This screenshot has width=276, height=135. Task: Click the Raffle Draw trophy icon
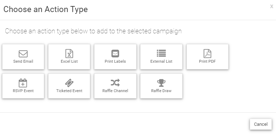pos(161,83)
